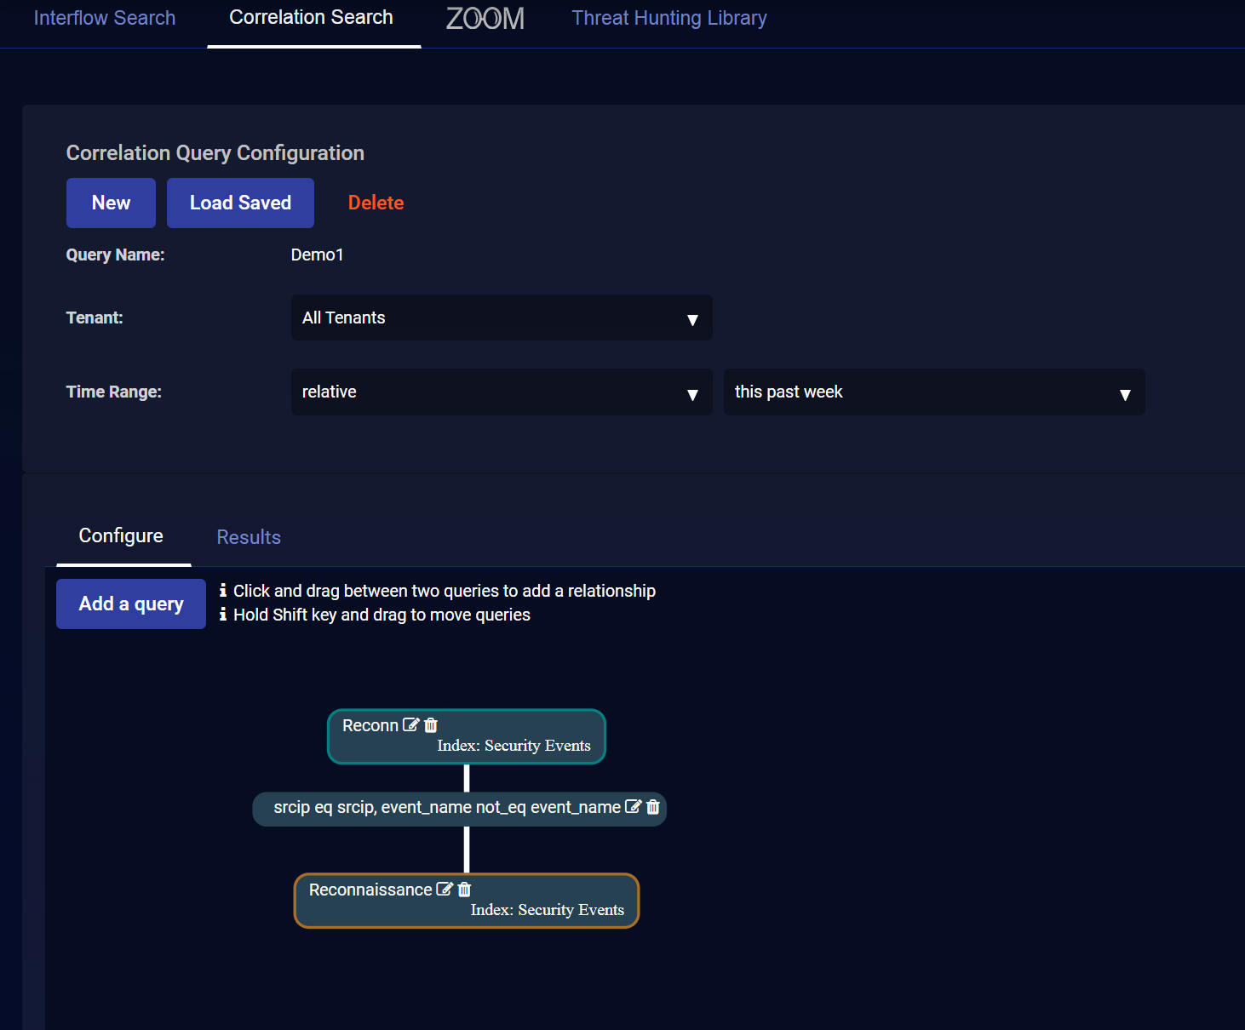1245x1030 pixels.
Task: Open the relative time range type dropdown
Action: (x=501, y=392)
